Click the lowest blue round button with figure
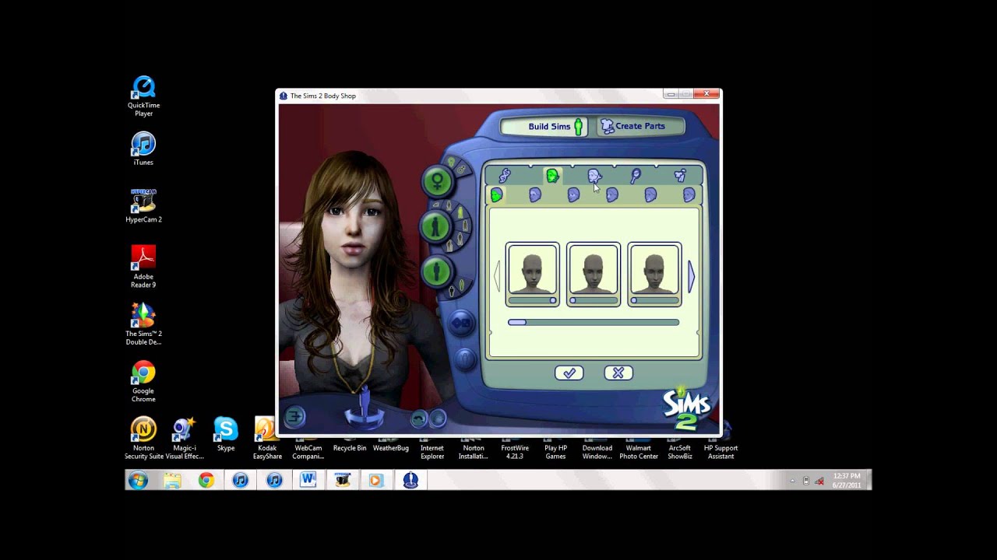This screenshot has height=560, width=997. (465, 359)
